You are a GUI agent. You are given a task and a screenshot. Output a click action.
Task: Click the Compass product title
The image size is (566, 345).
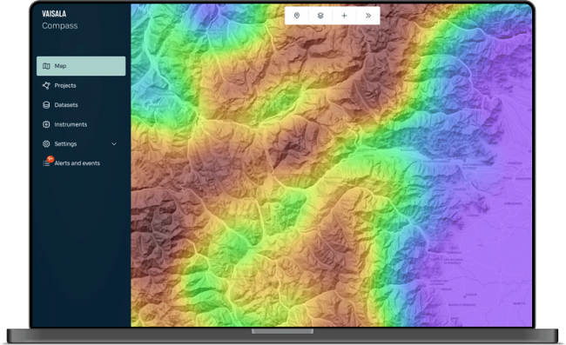pyautogui.click(x=60, y=25)
